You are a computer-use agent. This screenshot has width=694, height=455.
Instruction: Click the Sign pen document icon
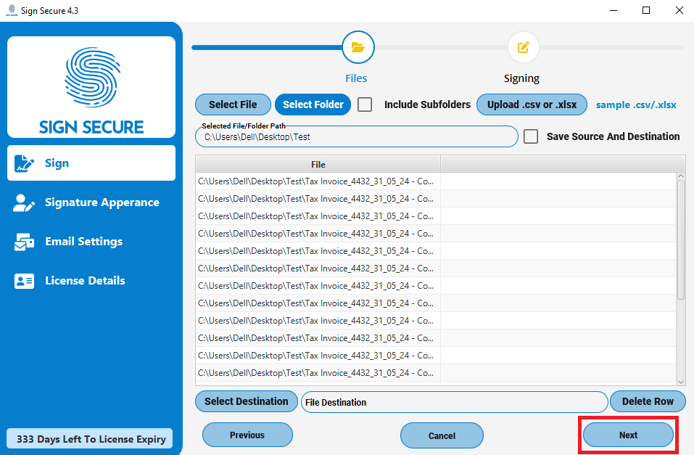pyautogui.click(x=23, y=163)
